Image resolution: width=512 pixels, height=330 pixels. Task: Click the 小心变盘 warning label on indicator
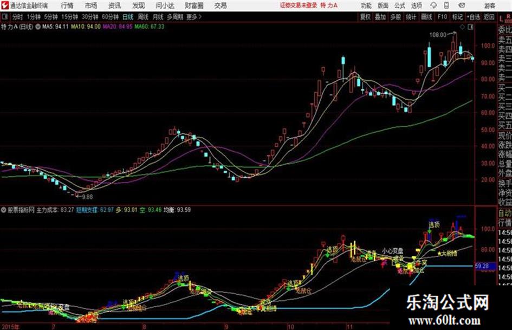pyautogui.click(x=392, y=251)
